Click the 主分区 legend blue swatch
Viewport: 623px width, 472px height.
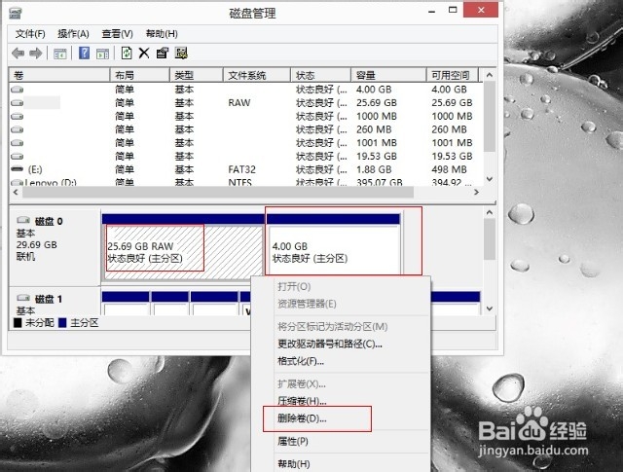(x=62, y=322)
